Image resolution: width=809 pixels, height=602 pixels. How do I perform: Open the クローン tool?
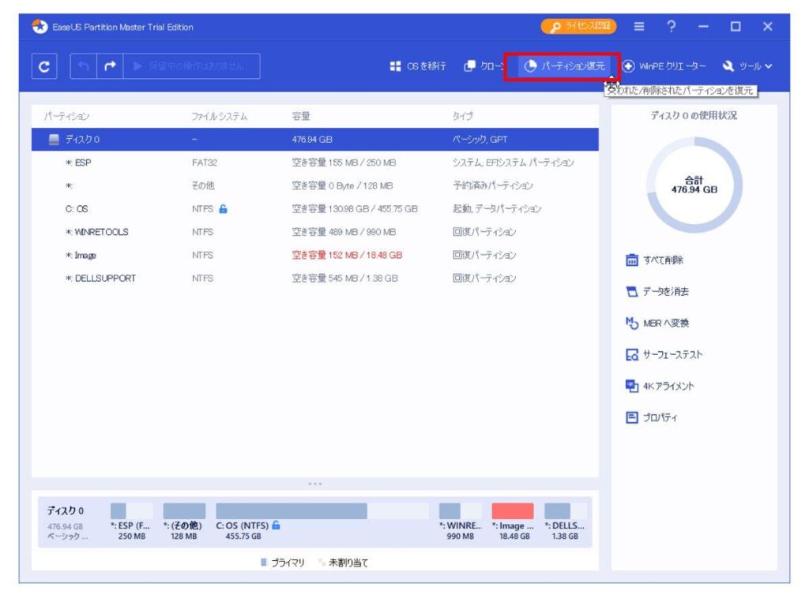pyautogui.click(x=484, y=66)
